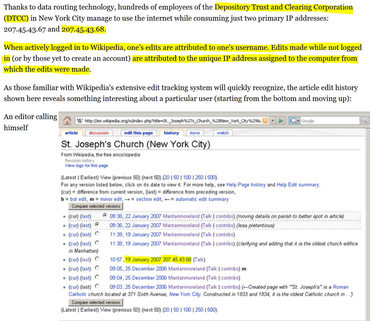Click the 250 link in upper pagination
Viewport: 372px width, 321px height.
(199, 178)
